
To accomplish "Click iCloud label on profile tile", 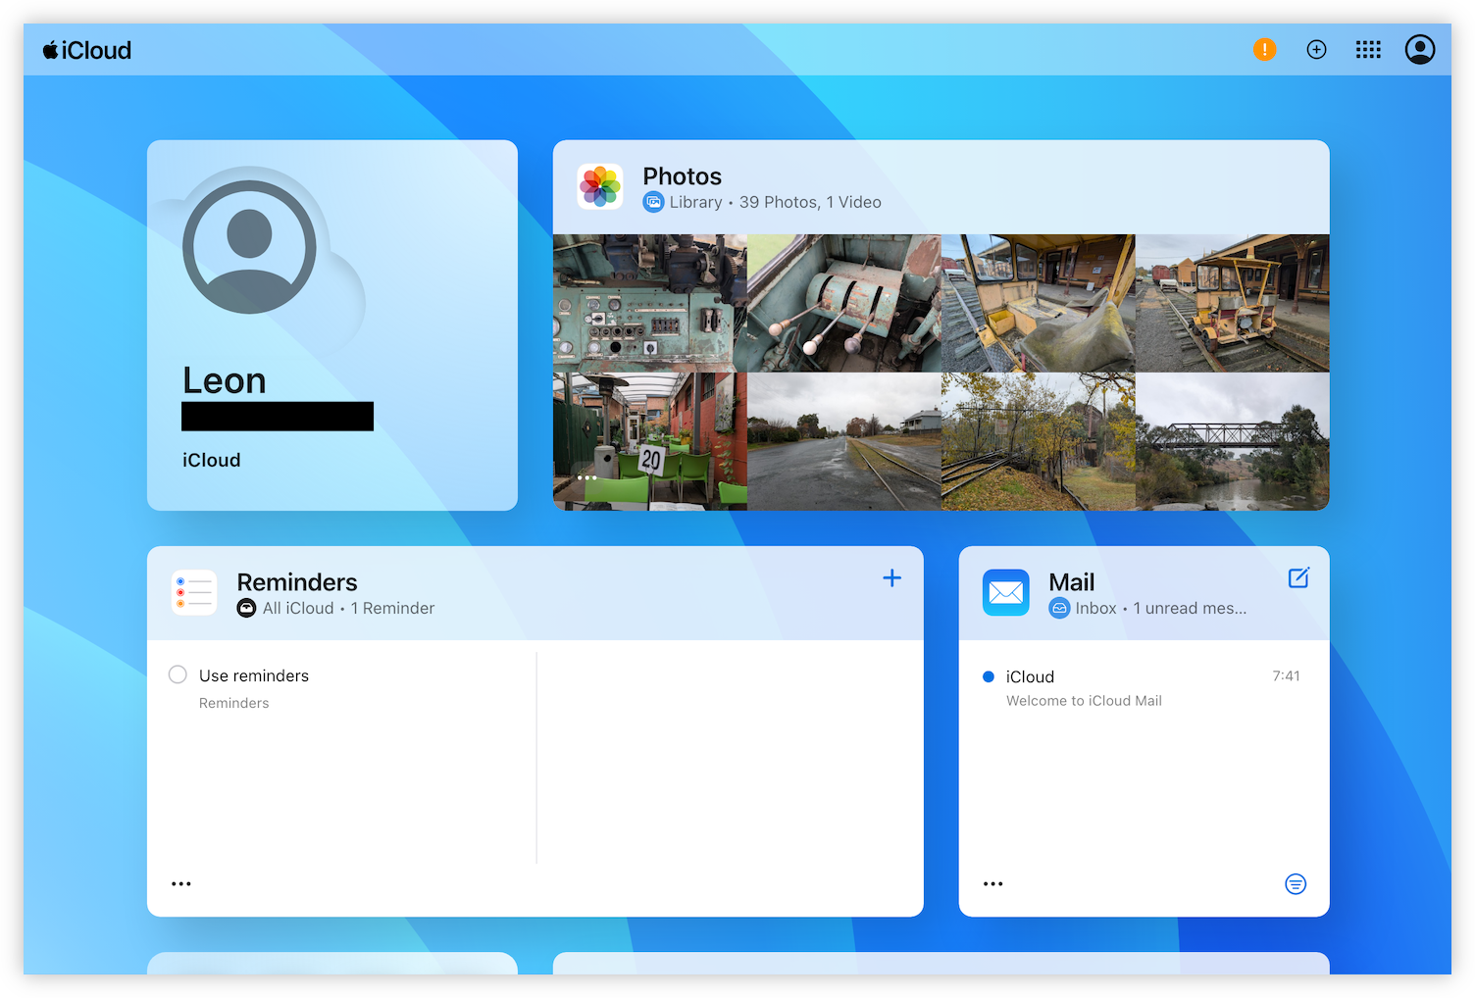I will (211, 460).
